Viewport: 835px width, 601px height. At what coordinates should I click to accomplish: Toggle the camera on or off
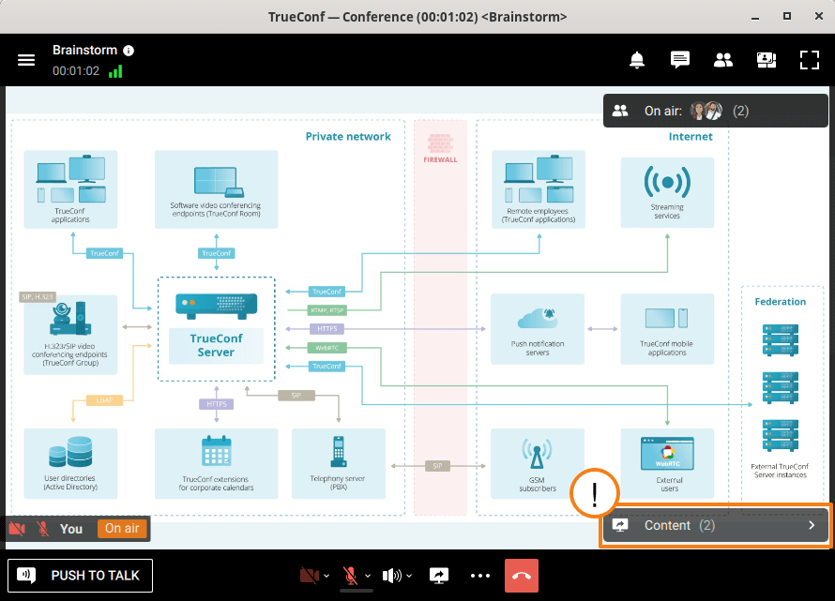point(310,576)
